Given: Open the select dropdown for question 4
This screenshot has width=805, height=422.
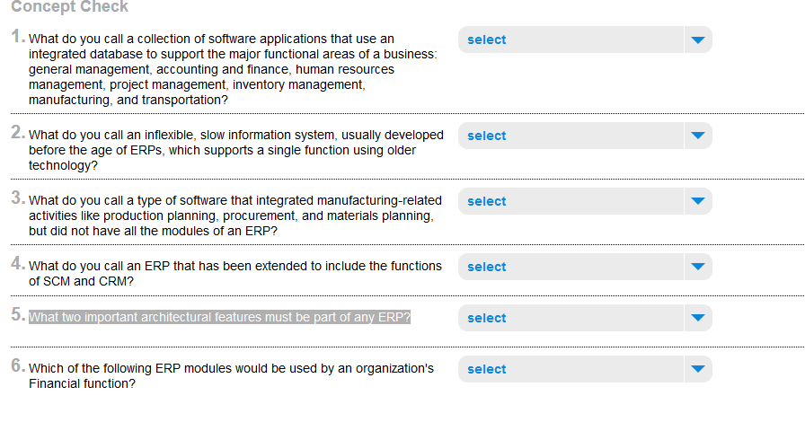Looking at the screenshot, I should [x=585, y=267].
